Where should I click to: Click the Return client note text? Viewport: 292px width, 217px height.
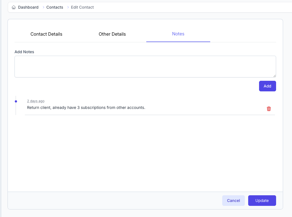click(86, 108)
